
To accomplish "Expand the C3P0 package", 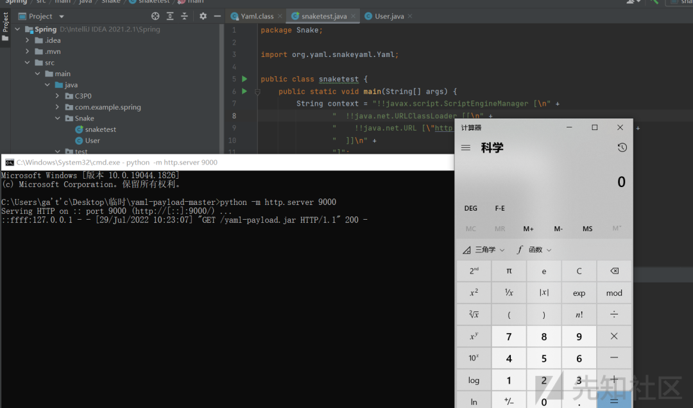I will tap(58, 95).
